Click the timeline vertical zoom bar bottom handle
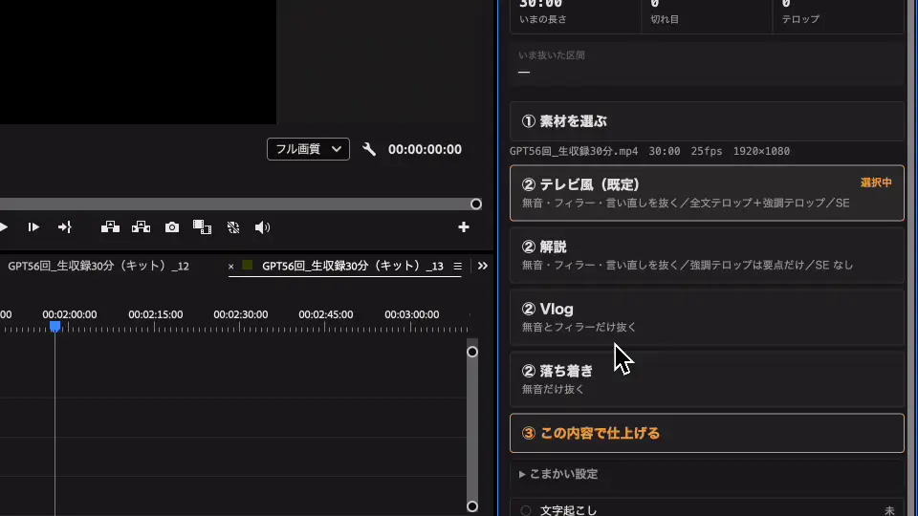Viewport: 918px width, 516px height. click(x=472, y=506)
